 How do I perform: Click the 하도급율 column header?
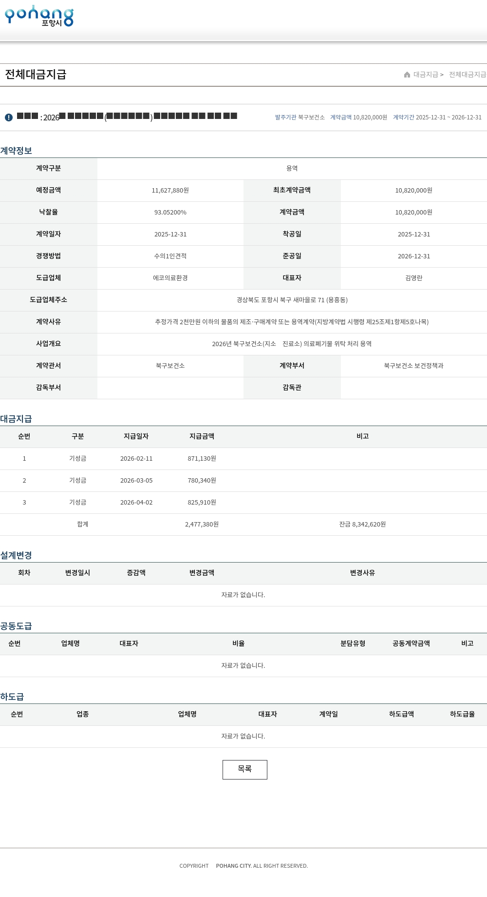tap(462, 714)
